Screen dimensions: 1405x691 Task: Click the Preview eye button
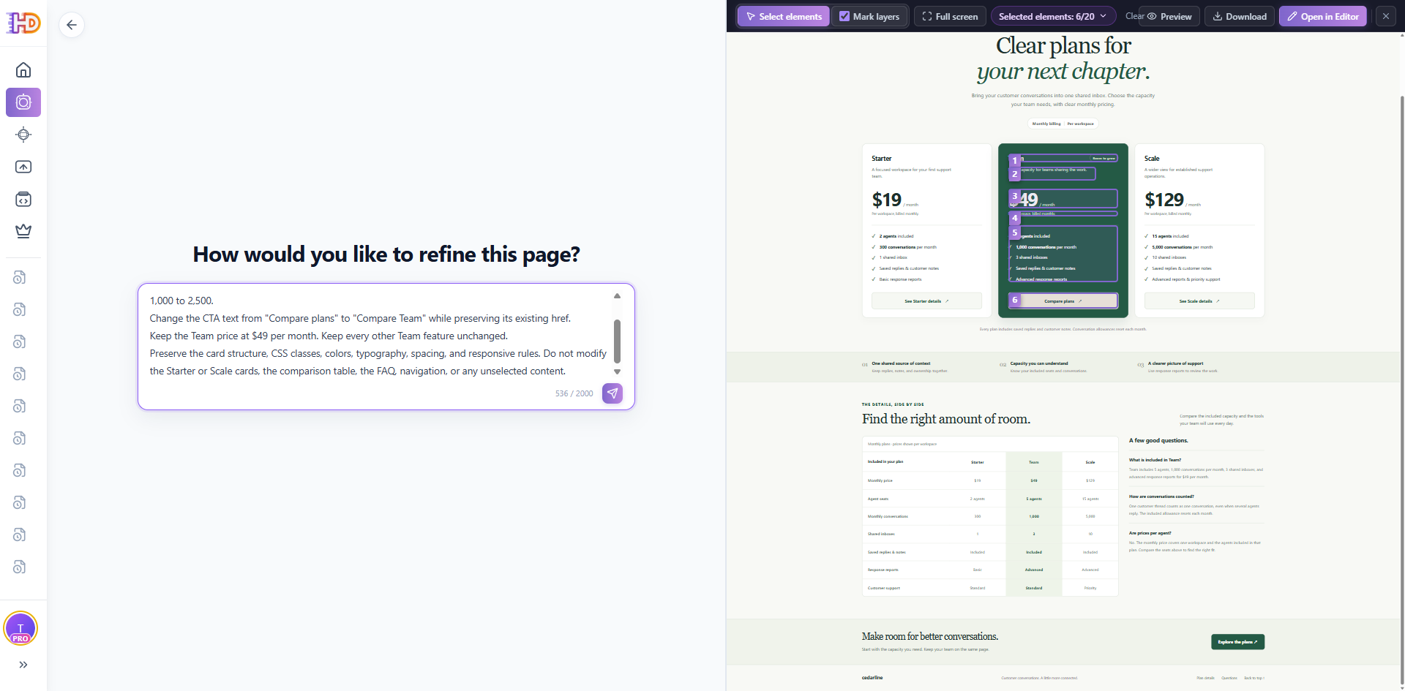point(1169,16)
